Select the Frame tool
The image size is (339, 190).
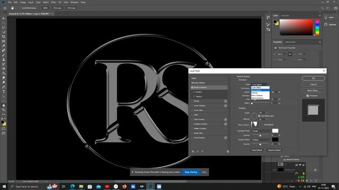pyautogui.click(x=4, y=41)
